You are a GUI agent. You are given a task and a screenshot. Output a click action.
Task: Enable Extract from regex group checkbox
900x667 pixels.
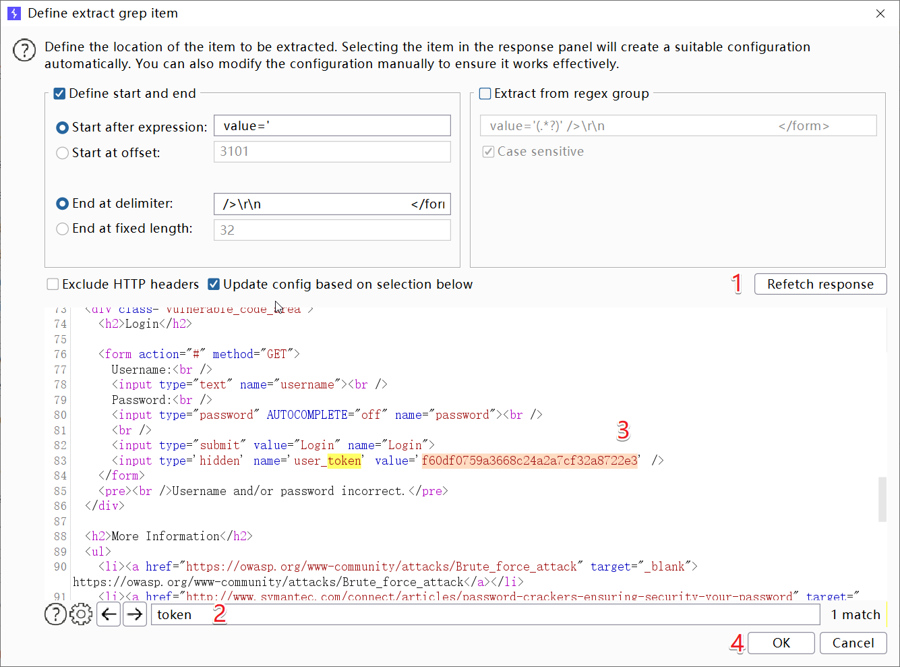pyautogui.click(x=485, y=94)
